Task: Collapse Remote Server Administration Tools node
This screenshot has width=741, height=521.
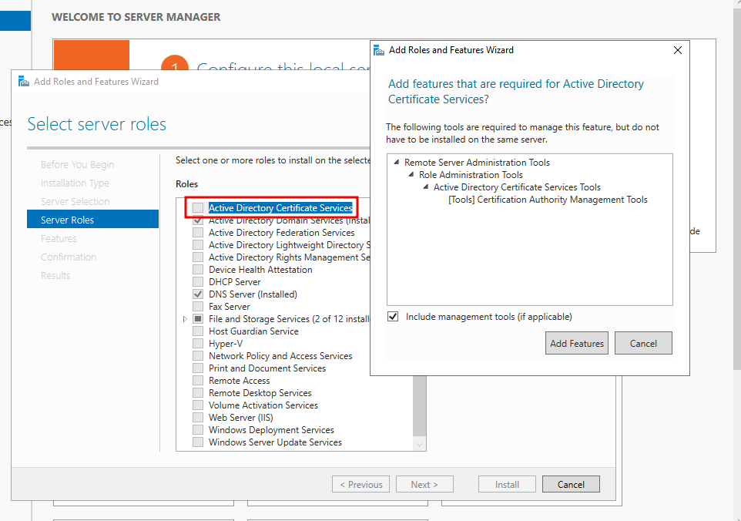Action: coord(396,162)
